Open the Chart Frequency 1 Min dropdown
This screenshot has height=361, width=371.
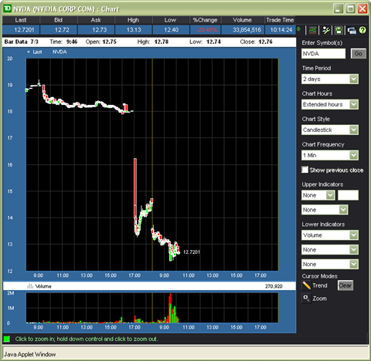pyautogui.click(x=330, y=155)
